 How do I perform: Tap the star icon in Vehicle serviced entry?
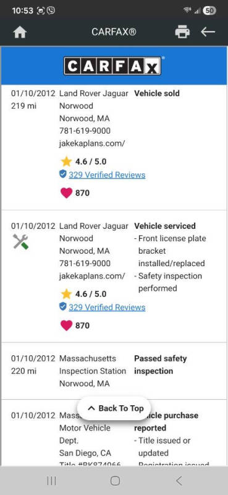tap(66, 294)
